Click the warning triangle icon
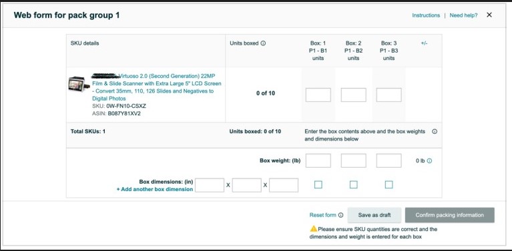Screen dimensions: 512x251 pyautogui.click(x=314, y=228)
